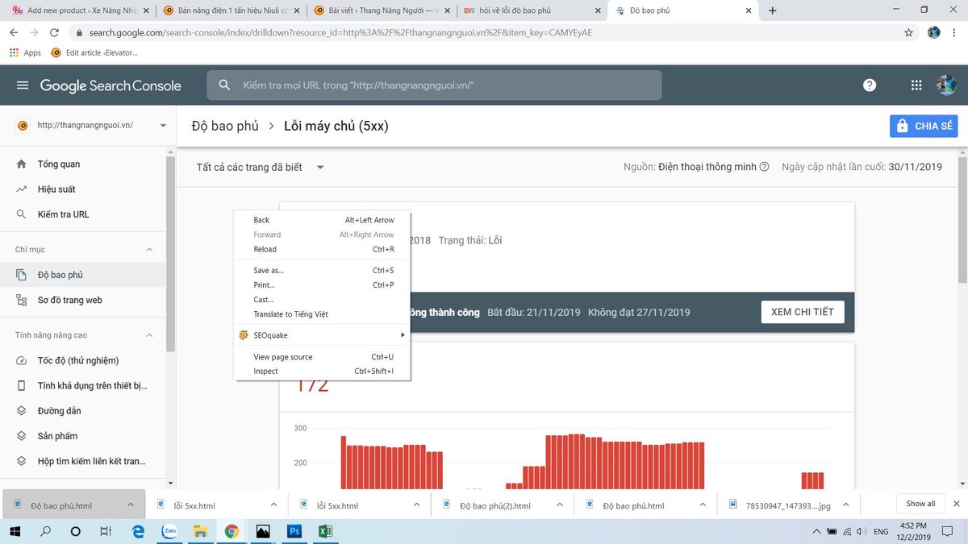Choose Save as... in the context menu
Viewport: 968px width, 544px height.
pyautogui.click(x=323, y=271)
